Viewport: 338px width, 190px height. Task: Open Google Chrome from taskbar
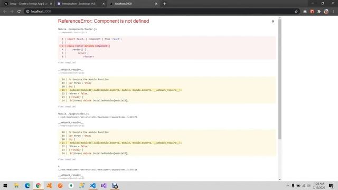pos(38,186)
